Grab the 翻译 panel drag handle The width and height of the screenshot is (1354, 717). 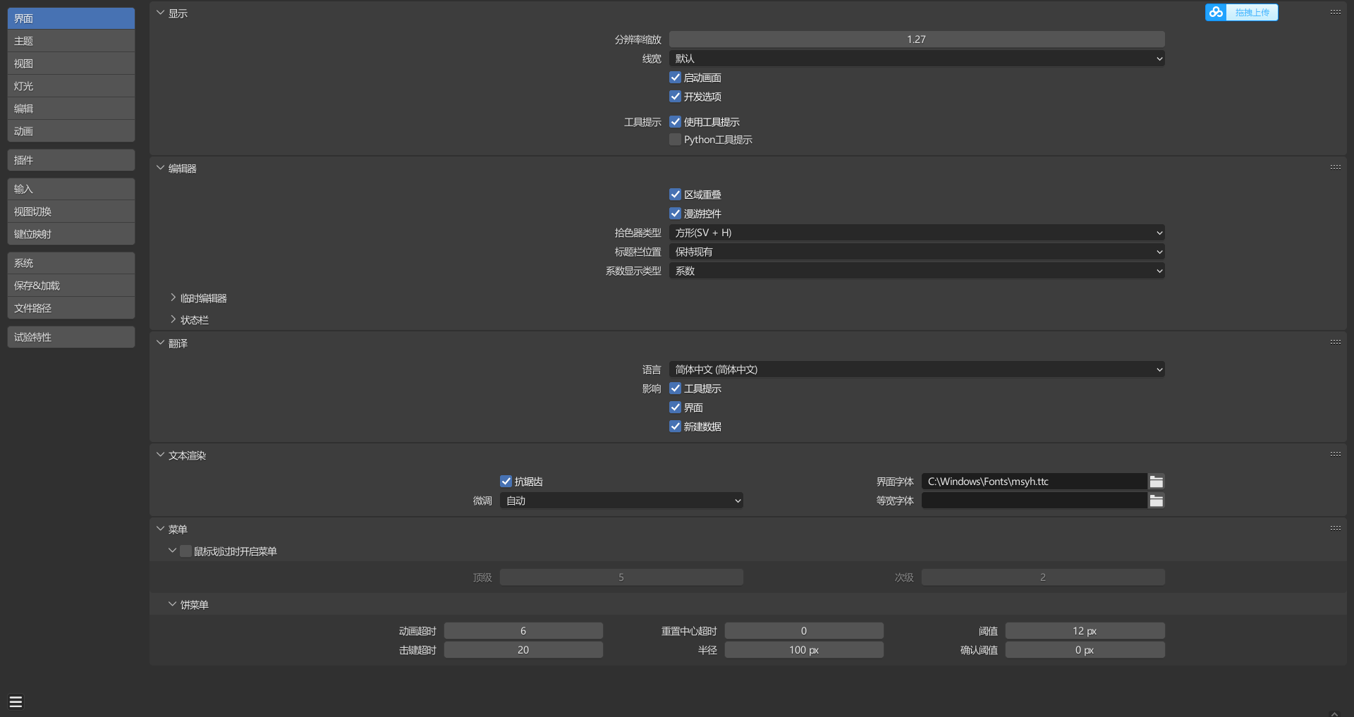(x=1336, y=342)
